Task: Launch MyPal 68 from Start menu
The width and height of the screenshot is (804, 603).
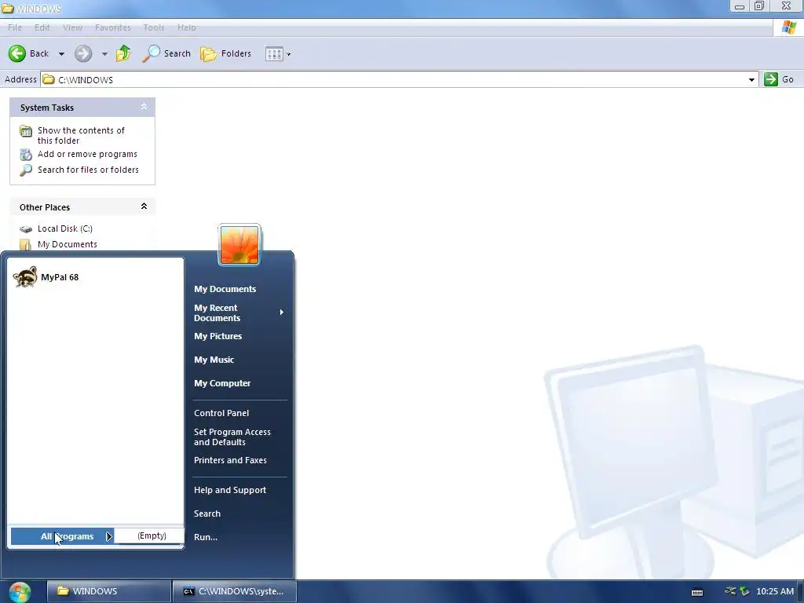Action: [x=95, y=277]
